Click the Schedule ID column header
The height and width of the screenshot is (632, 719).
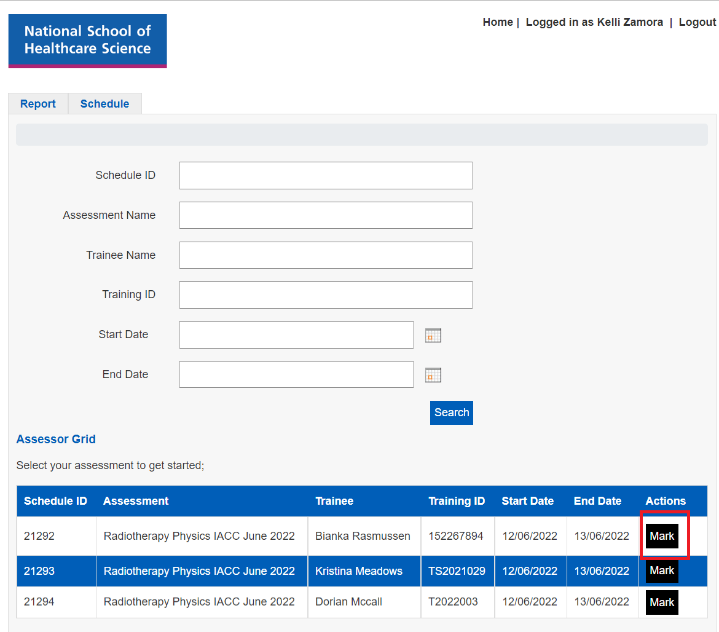[55, 501]
